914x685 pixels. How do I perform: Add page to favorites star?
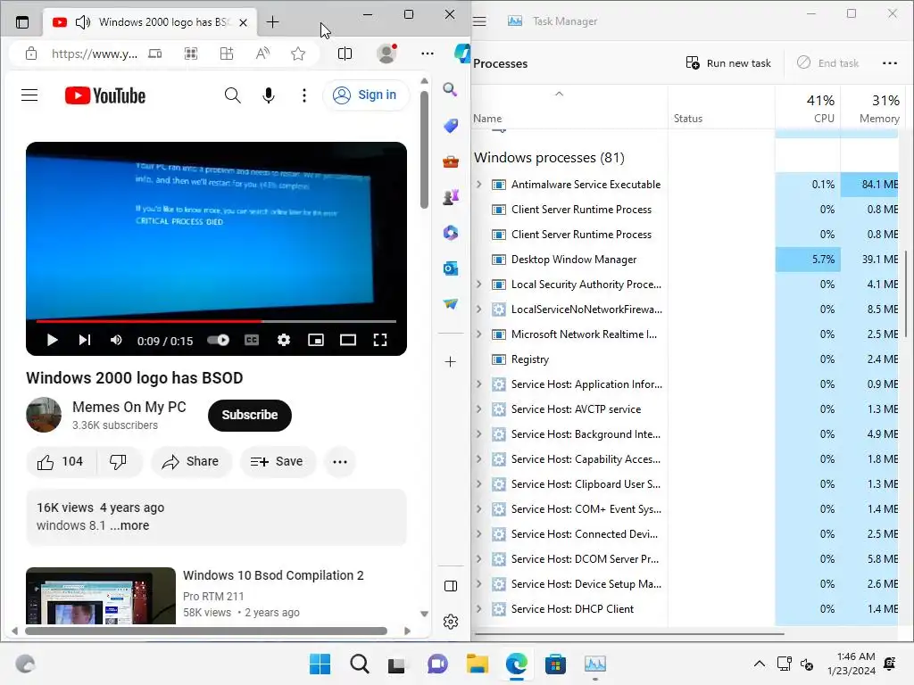click(298, 54)
